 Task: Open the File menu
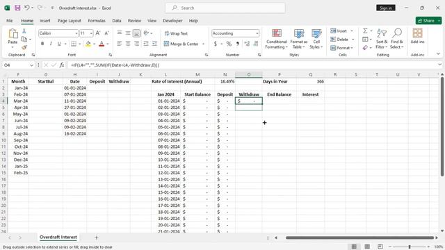click(9, 21)
